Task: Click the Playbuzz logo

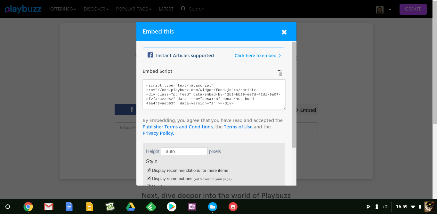Action: point(23,9)
